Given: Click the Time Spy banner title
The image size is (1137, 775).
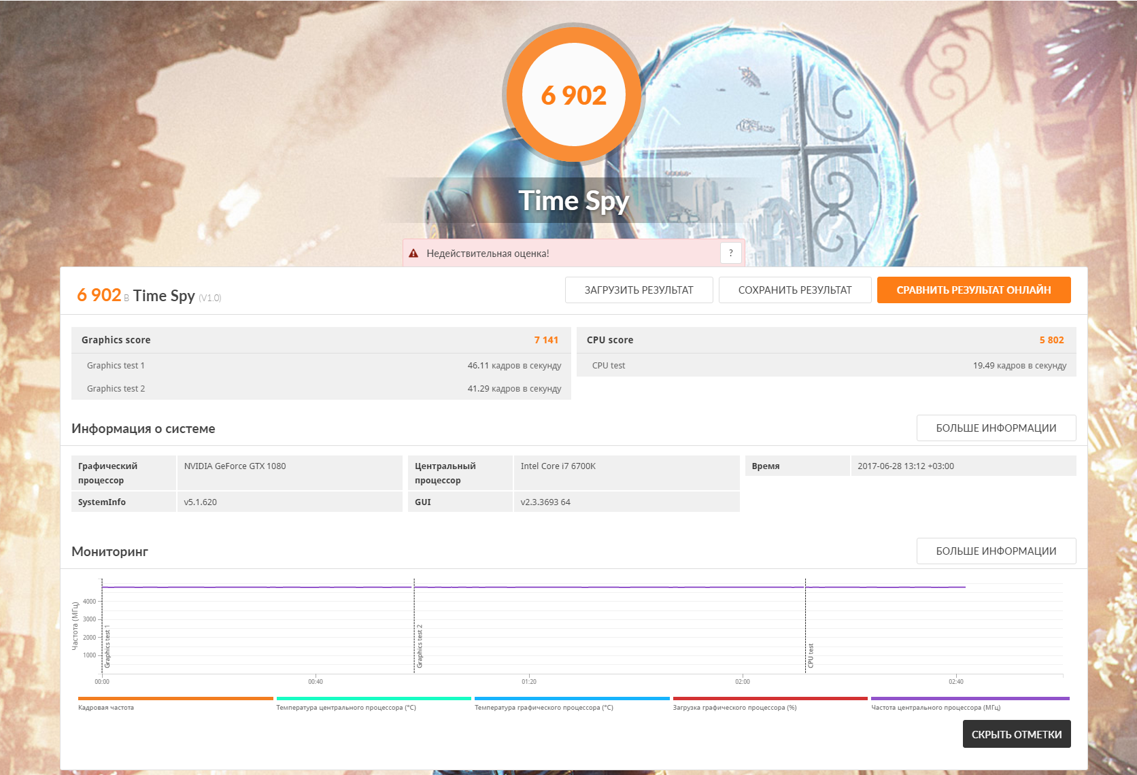Looking at the screenshot, I should click(573, 201).
